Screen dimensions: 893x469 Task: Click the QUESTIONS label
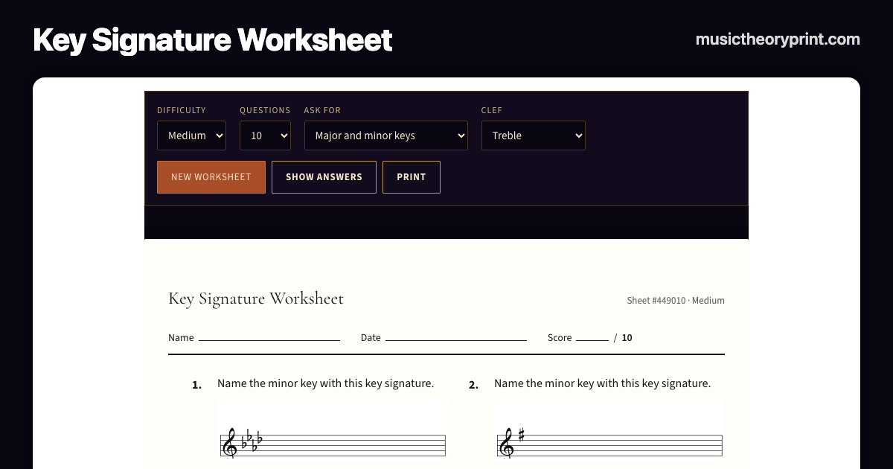coord(265,110)
